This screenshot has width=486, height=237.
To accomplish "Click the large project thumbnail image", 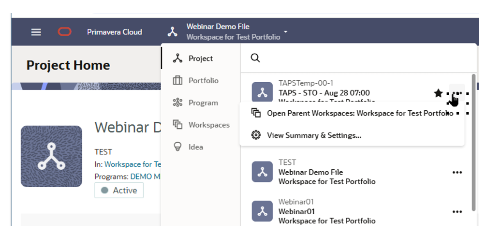I will pyautogui.click(x=51, y=156).
